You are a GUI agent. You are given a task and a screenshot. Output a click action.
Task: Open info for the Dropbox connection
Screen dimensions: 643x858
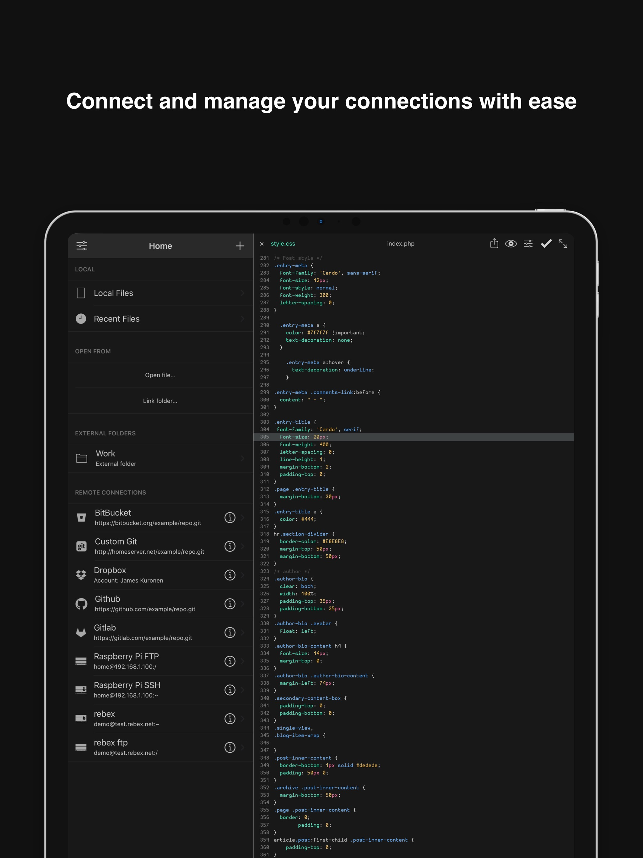tap(230, 575)
